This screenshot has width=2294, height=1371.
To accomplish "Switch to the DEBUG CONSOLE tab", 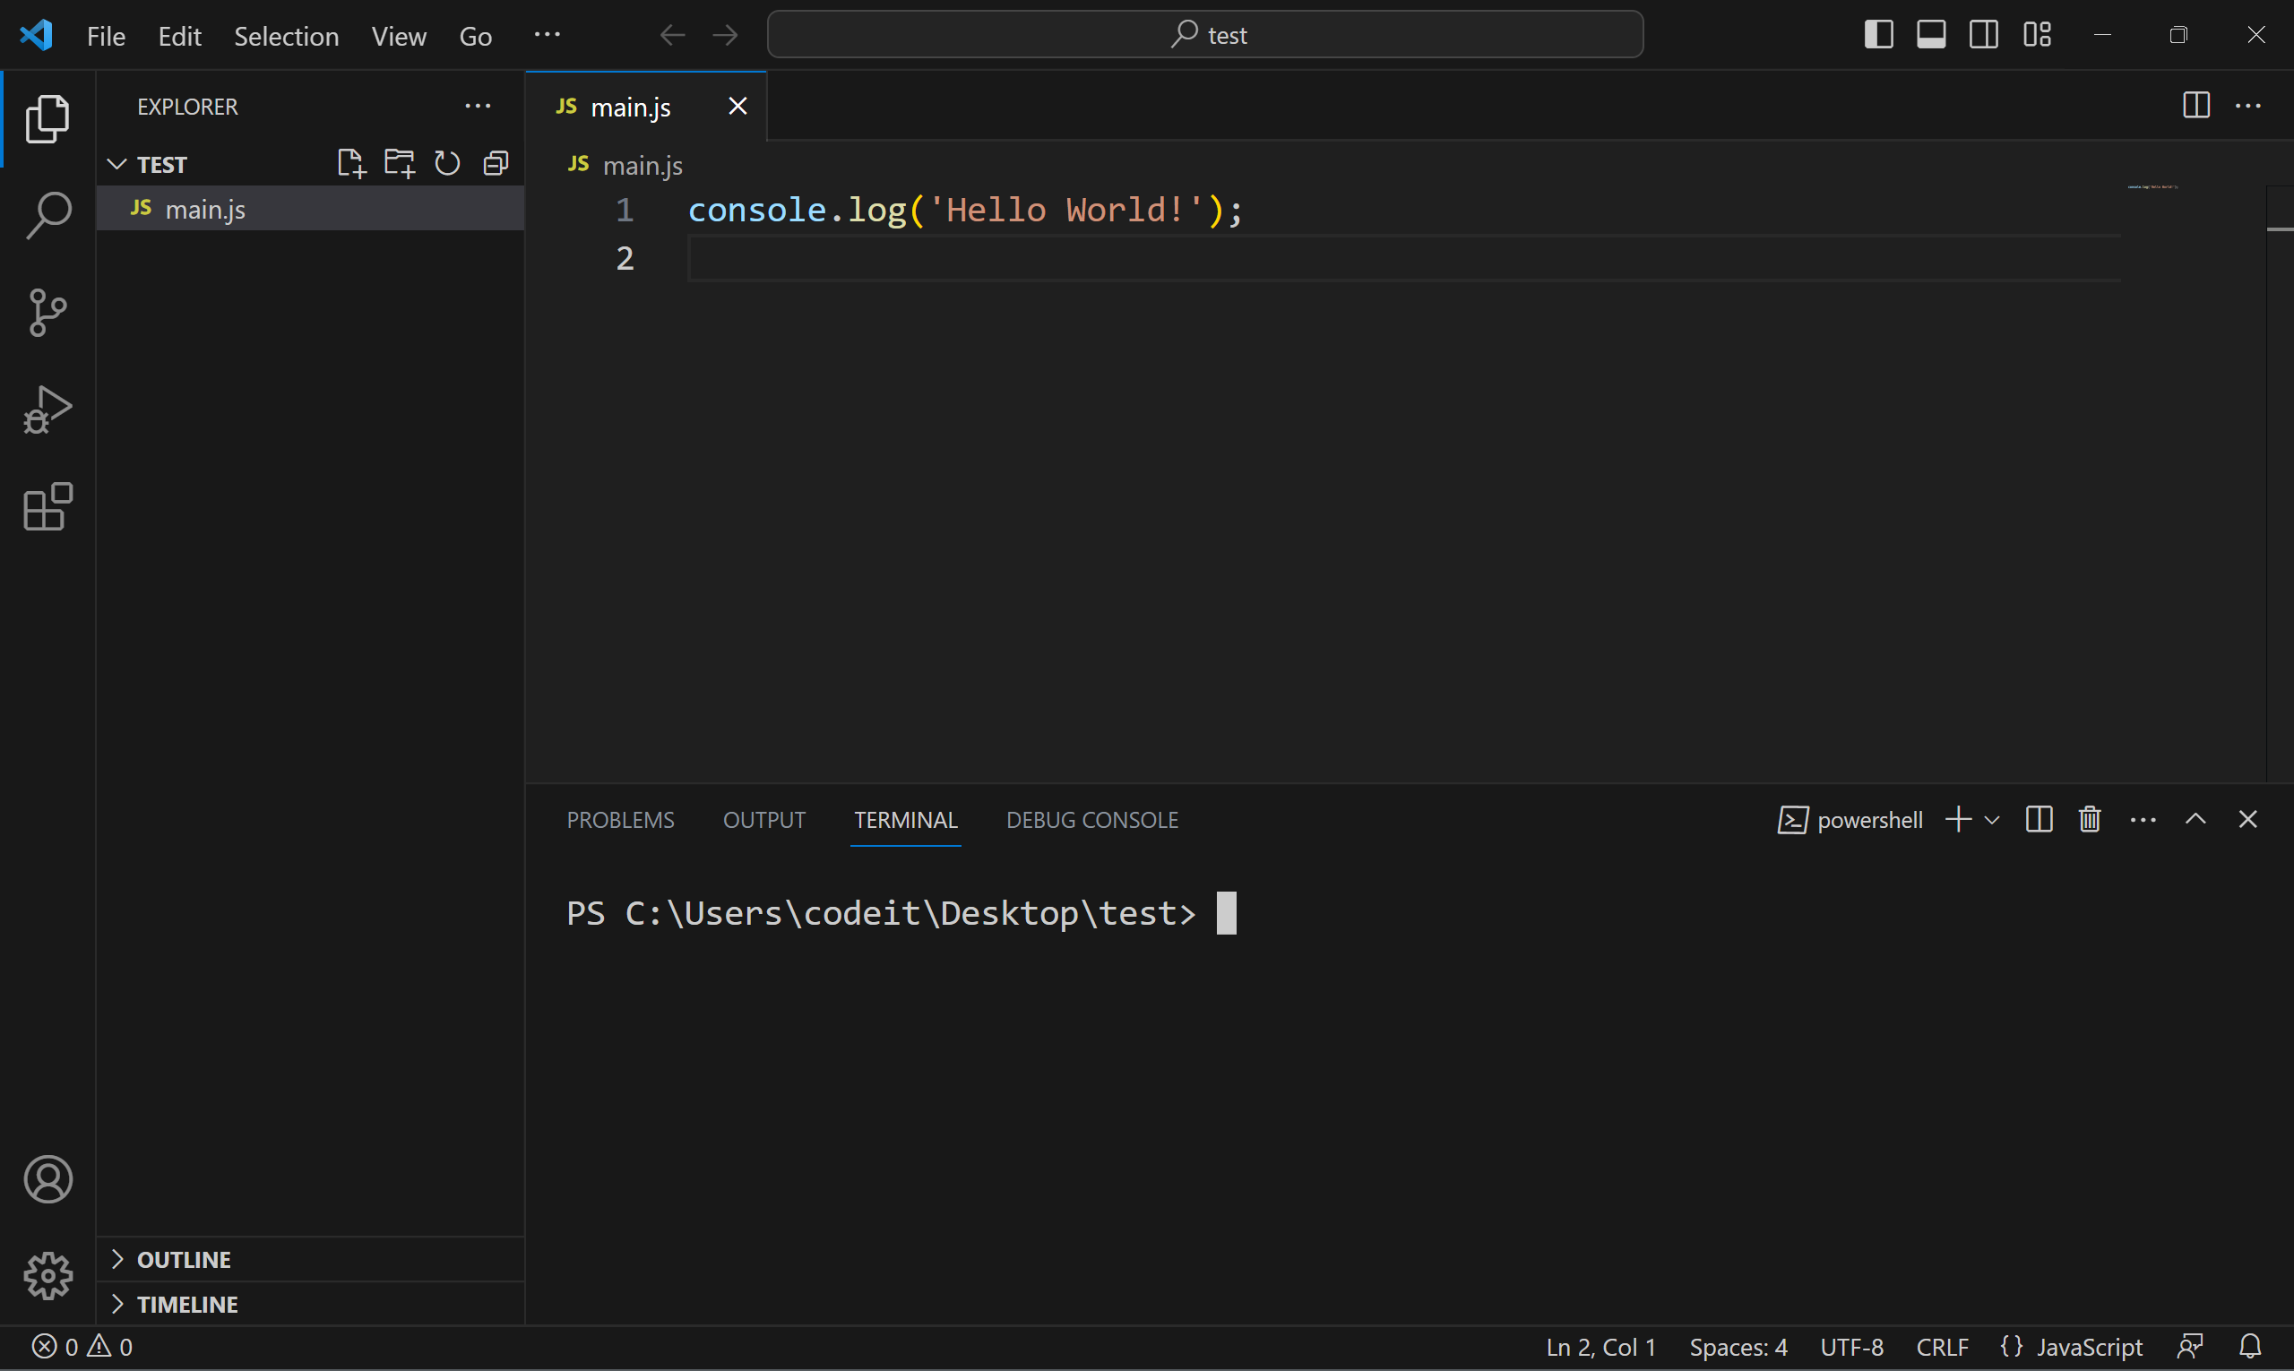I will (x=1092, y=819).
